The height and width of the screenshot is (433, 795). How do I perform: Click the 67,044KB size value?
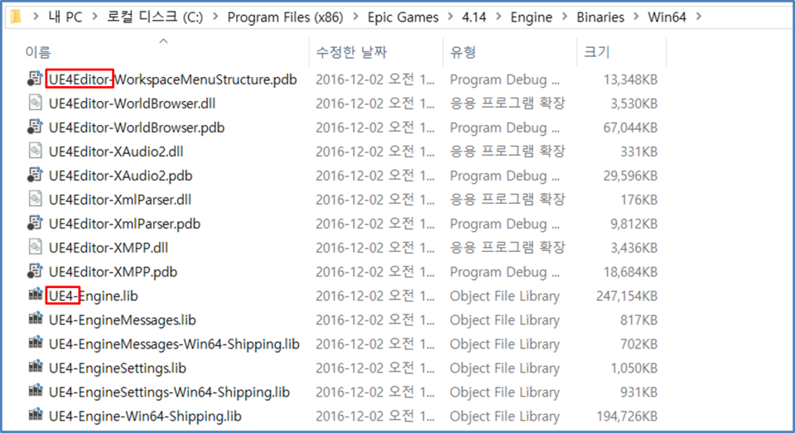click(630, 127)
